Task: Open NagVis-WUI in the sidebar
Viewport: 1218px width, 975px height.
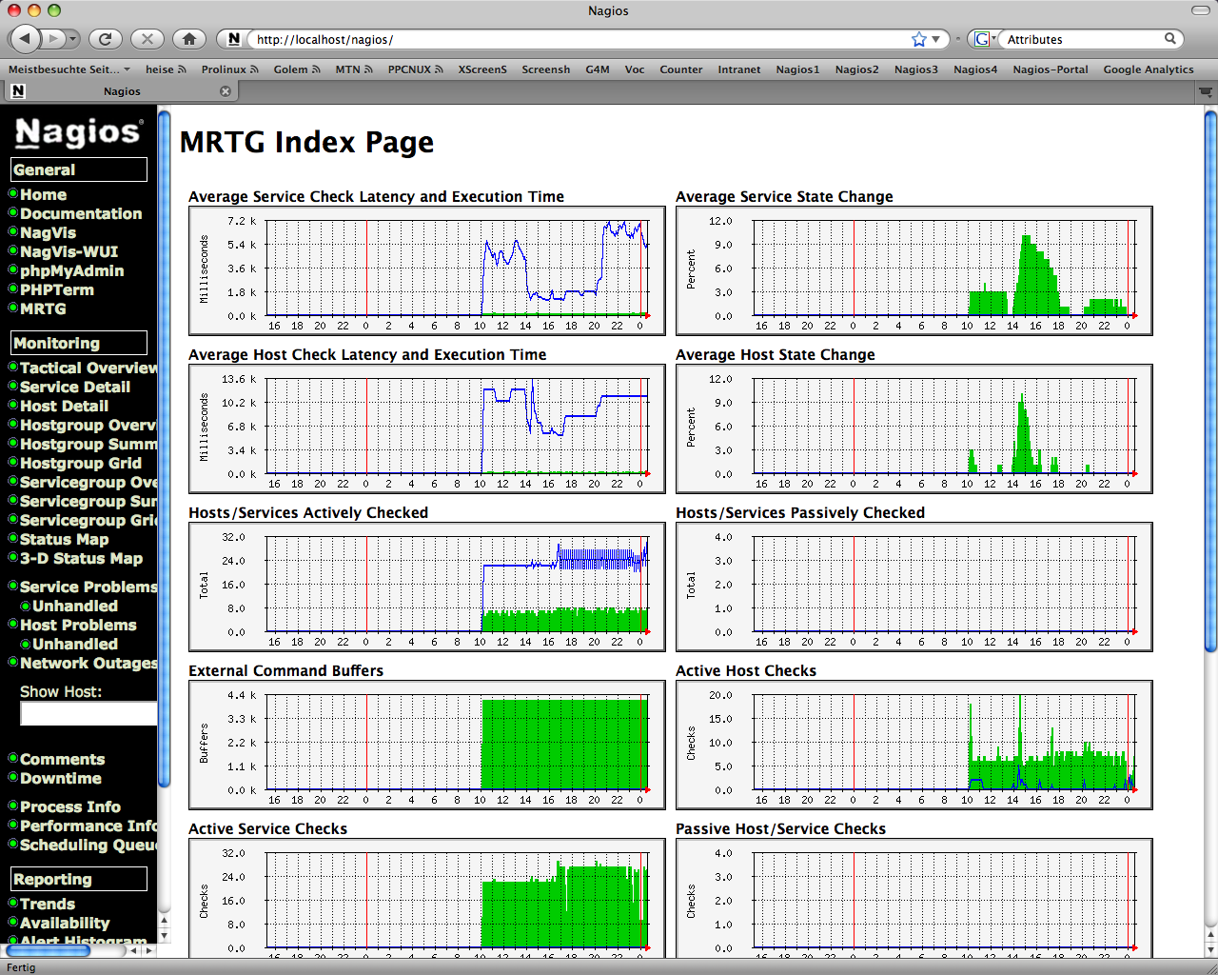Action: coord(69,251)
